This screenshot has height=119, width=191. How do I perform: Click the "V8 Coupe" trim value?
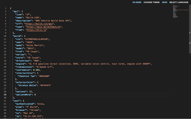32,51
